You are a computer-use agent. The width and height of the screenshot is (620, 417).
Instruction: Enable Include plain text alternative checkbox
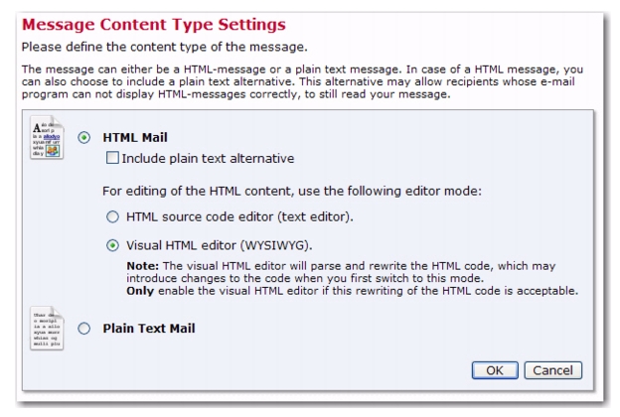coord(112,158)
